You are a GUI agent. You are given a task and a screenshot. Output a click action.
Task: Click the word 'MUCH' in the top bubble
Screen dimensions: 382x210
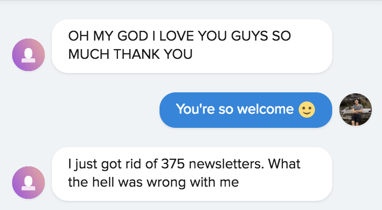pos(89,54)
